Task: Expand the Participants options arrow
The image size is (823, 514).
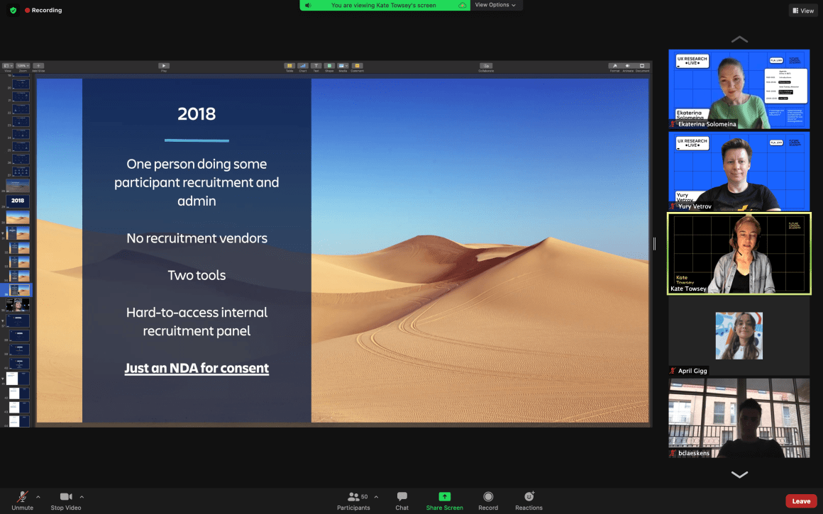Action: (x=376, y=497)
